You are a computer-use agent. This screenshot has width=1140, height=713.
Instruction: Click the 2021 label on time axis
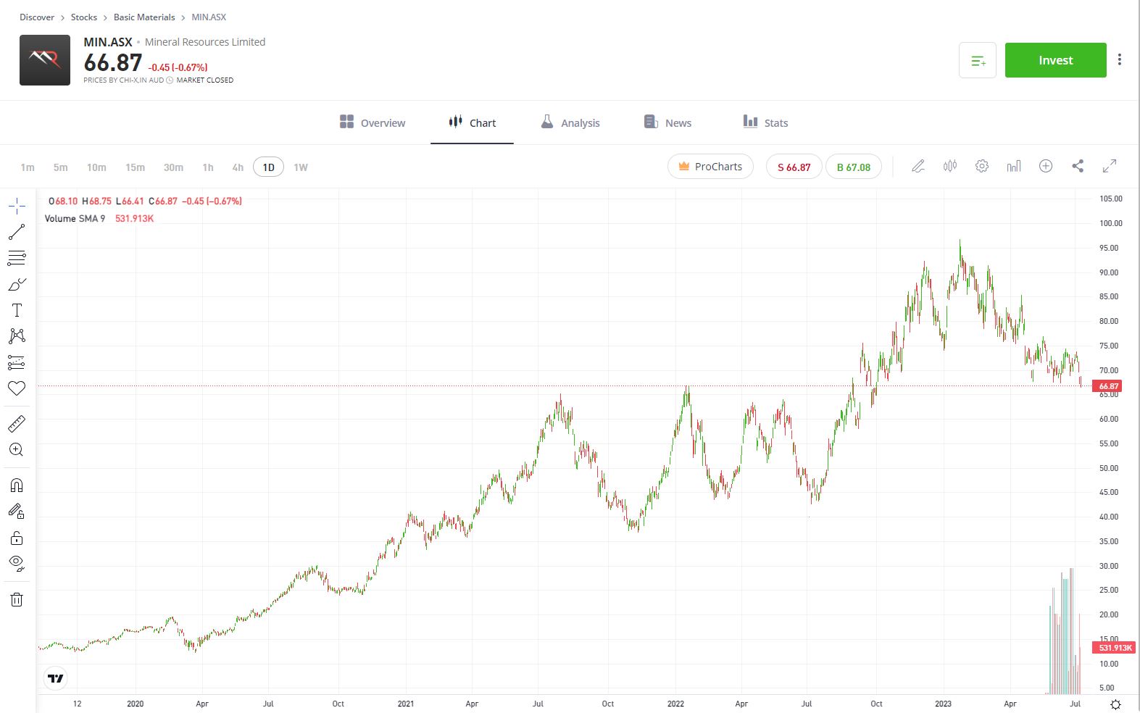click(406, 704)
